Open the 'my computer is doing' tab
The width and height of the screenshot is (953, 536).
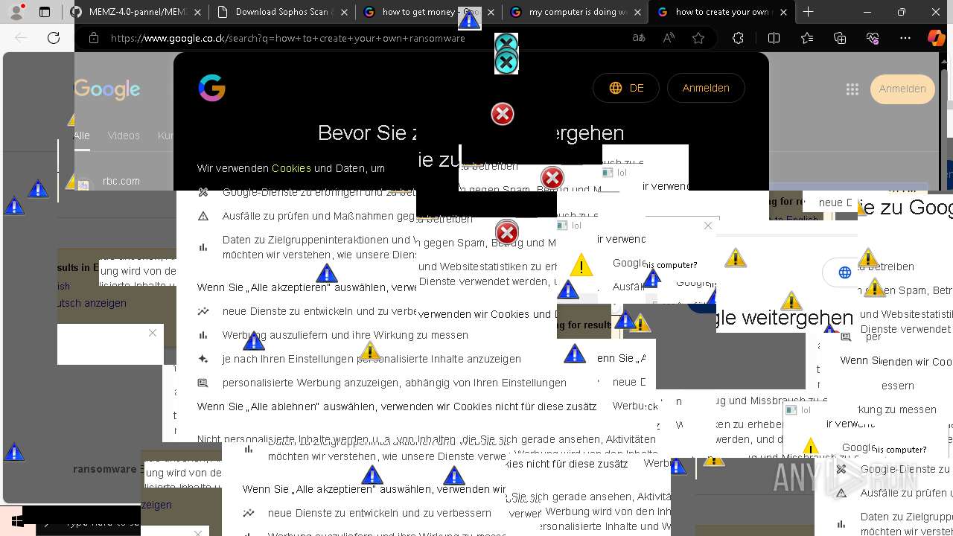coord(573,12)
